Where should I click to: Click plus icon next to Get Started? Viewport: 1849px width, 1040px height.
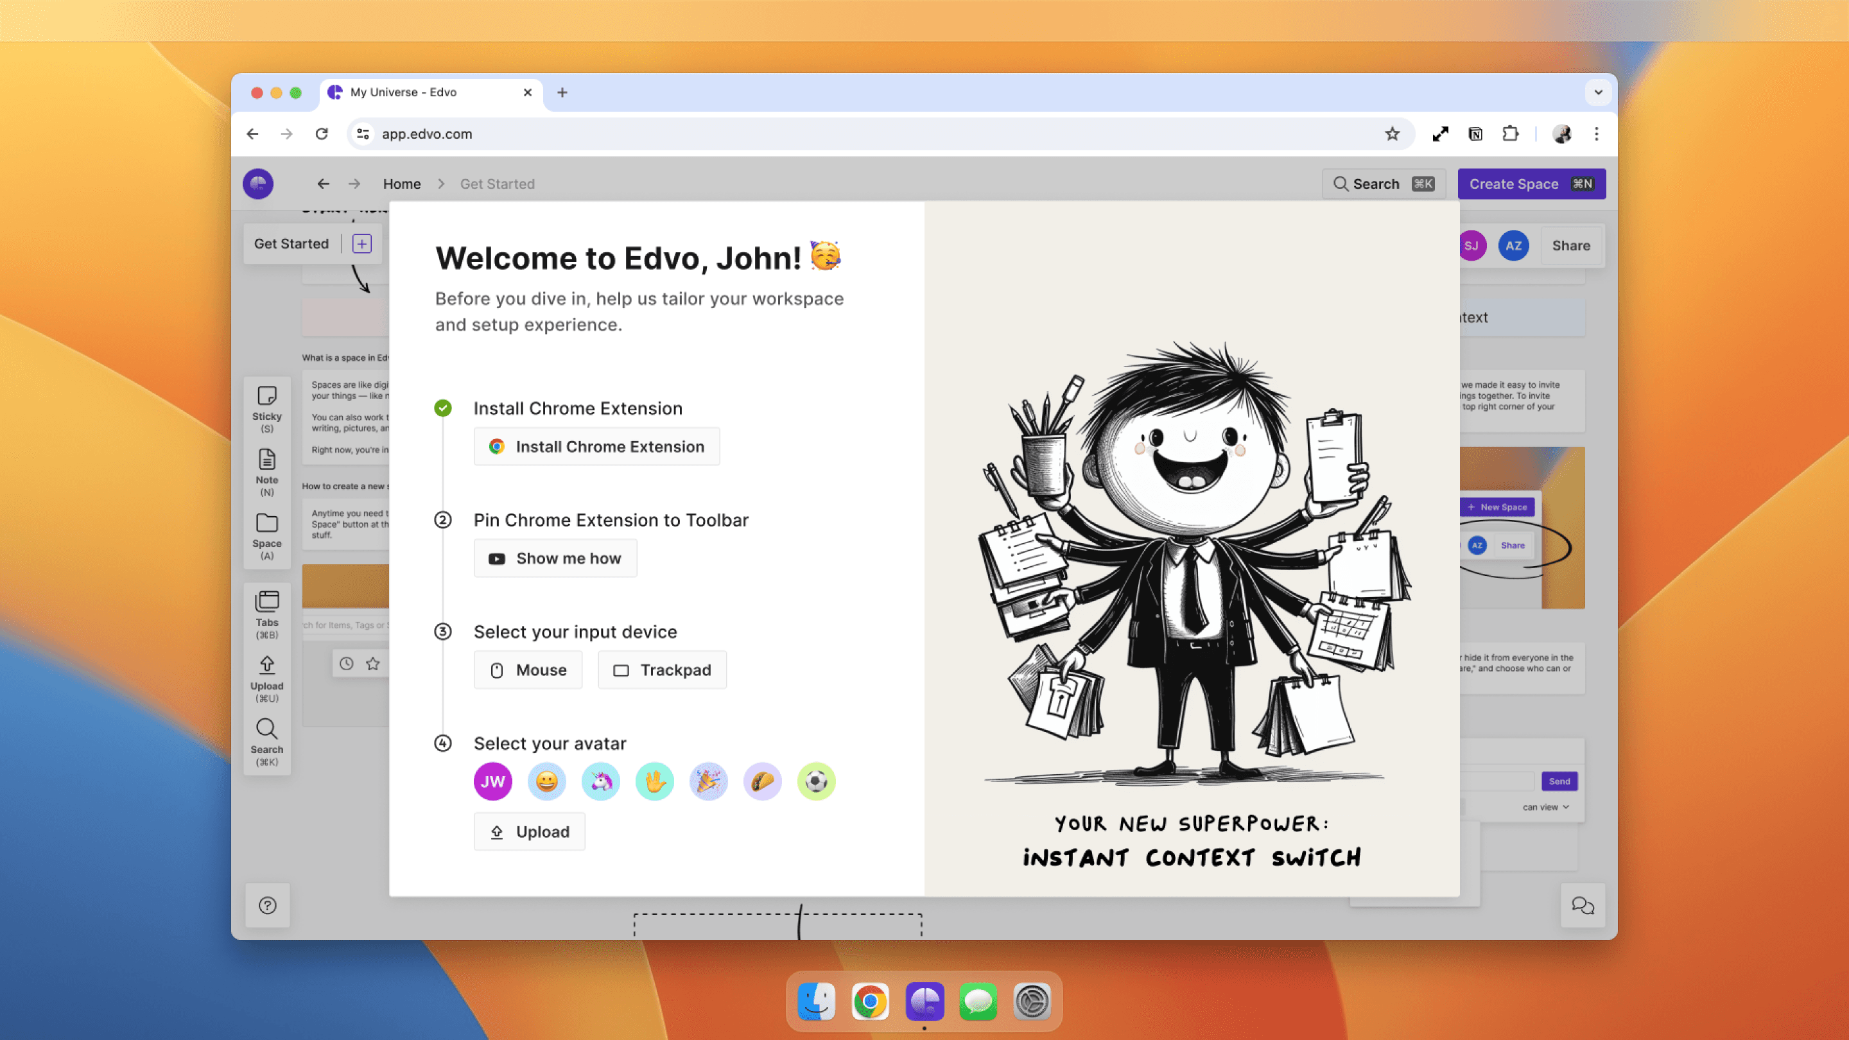361,244
